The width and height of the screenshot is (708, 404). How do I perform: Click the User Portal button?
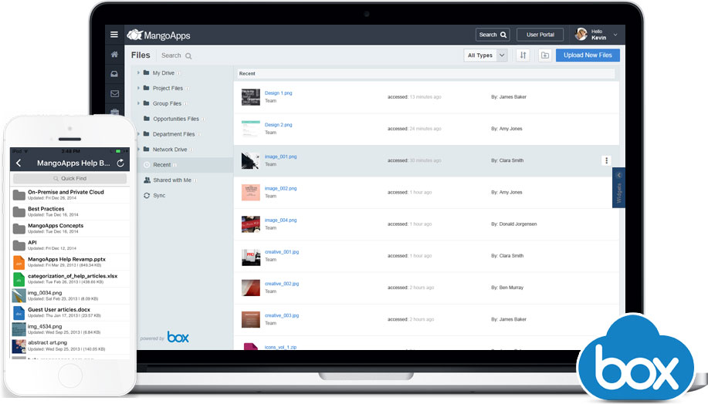(540, 35)
